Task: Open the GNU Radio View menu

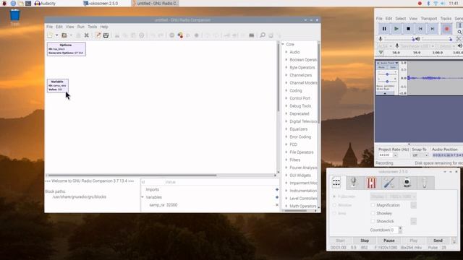Action: [70, 27]
